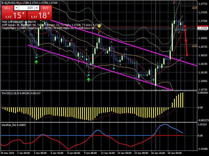Click the 1.15935 price axis label
The width and height of the screenshot is (209, 156).
click(x=203, y=81)
